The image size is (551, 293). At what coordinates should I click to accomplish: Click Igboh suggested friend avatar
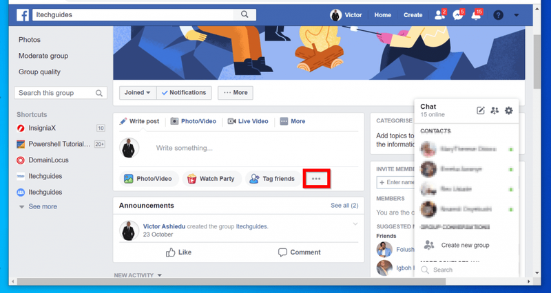[384, 268]
